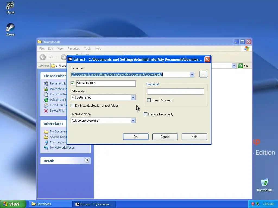Open the Mypal desktop shortcut icon
Viewport: 278px width, 208px height.
click(x=10, y=5)
